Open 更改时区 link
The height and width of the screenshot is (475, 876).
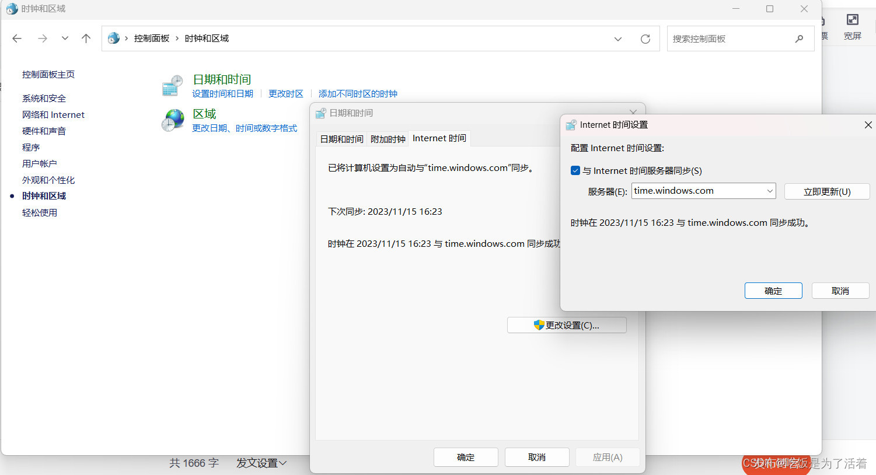tap(286, 94)
